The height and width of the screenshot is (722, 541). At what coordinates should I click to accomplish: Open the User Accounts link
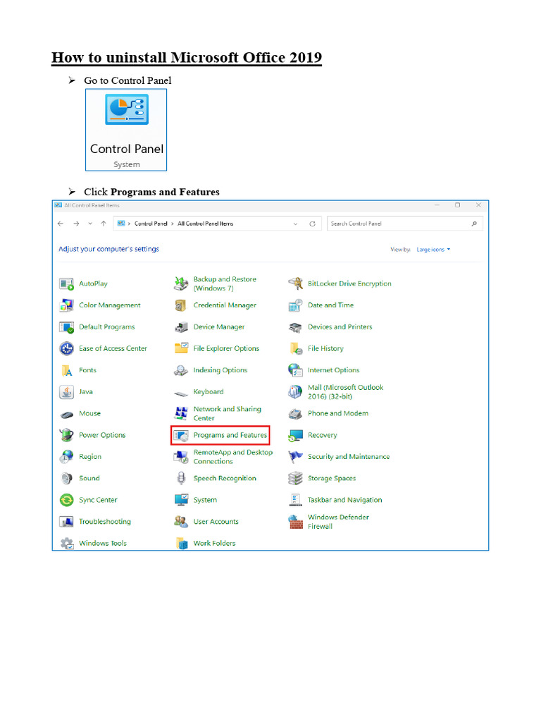click(x=216, y=522)
